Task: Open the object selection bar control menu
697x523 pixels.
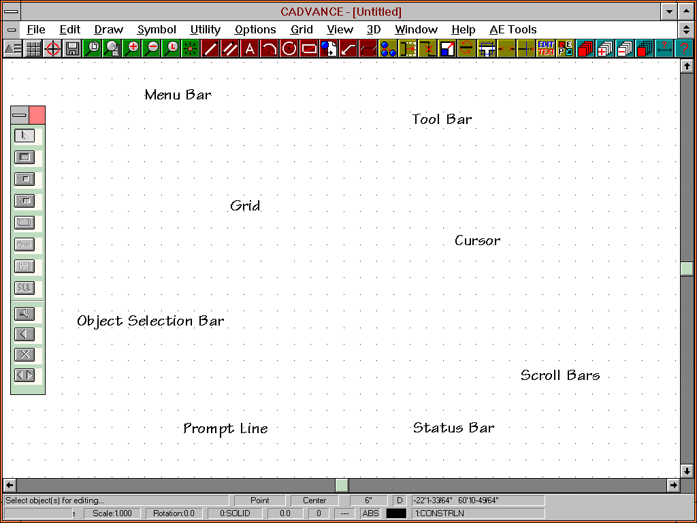Action: point(19,115)
